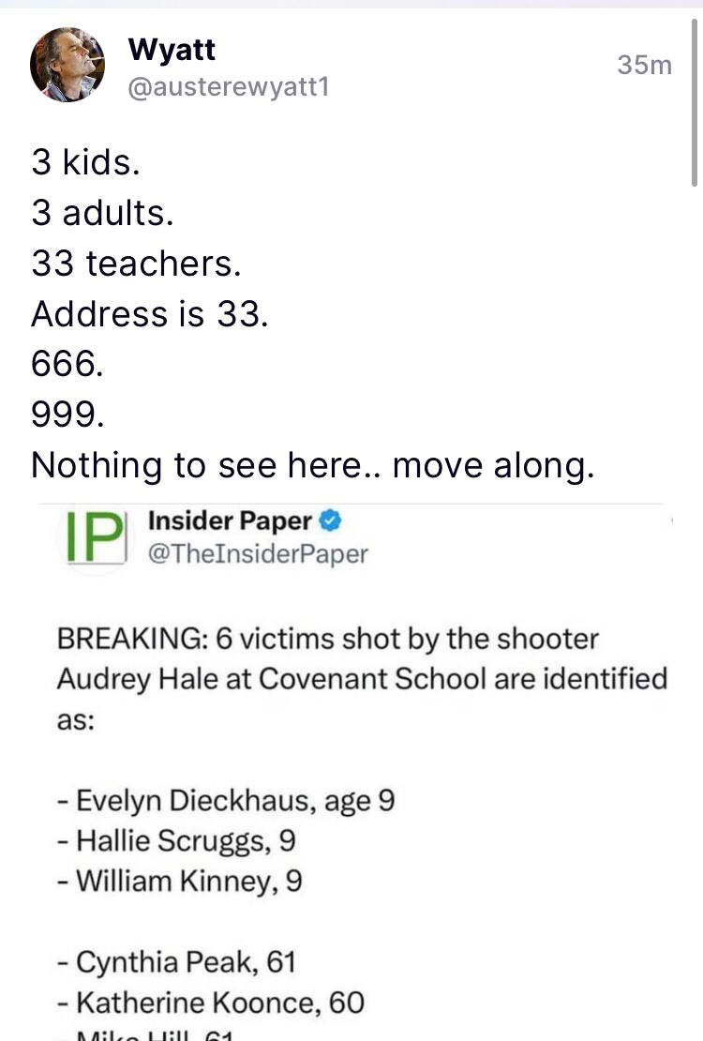Open the quoted BREAKING post text
Image resolution: width=703 pixels, height=1041 pixels.
pyautogui.click(x=361, y=676)
